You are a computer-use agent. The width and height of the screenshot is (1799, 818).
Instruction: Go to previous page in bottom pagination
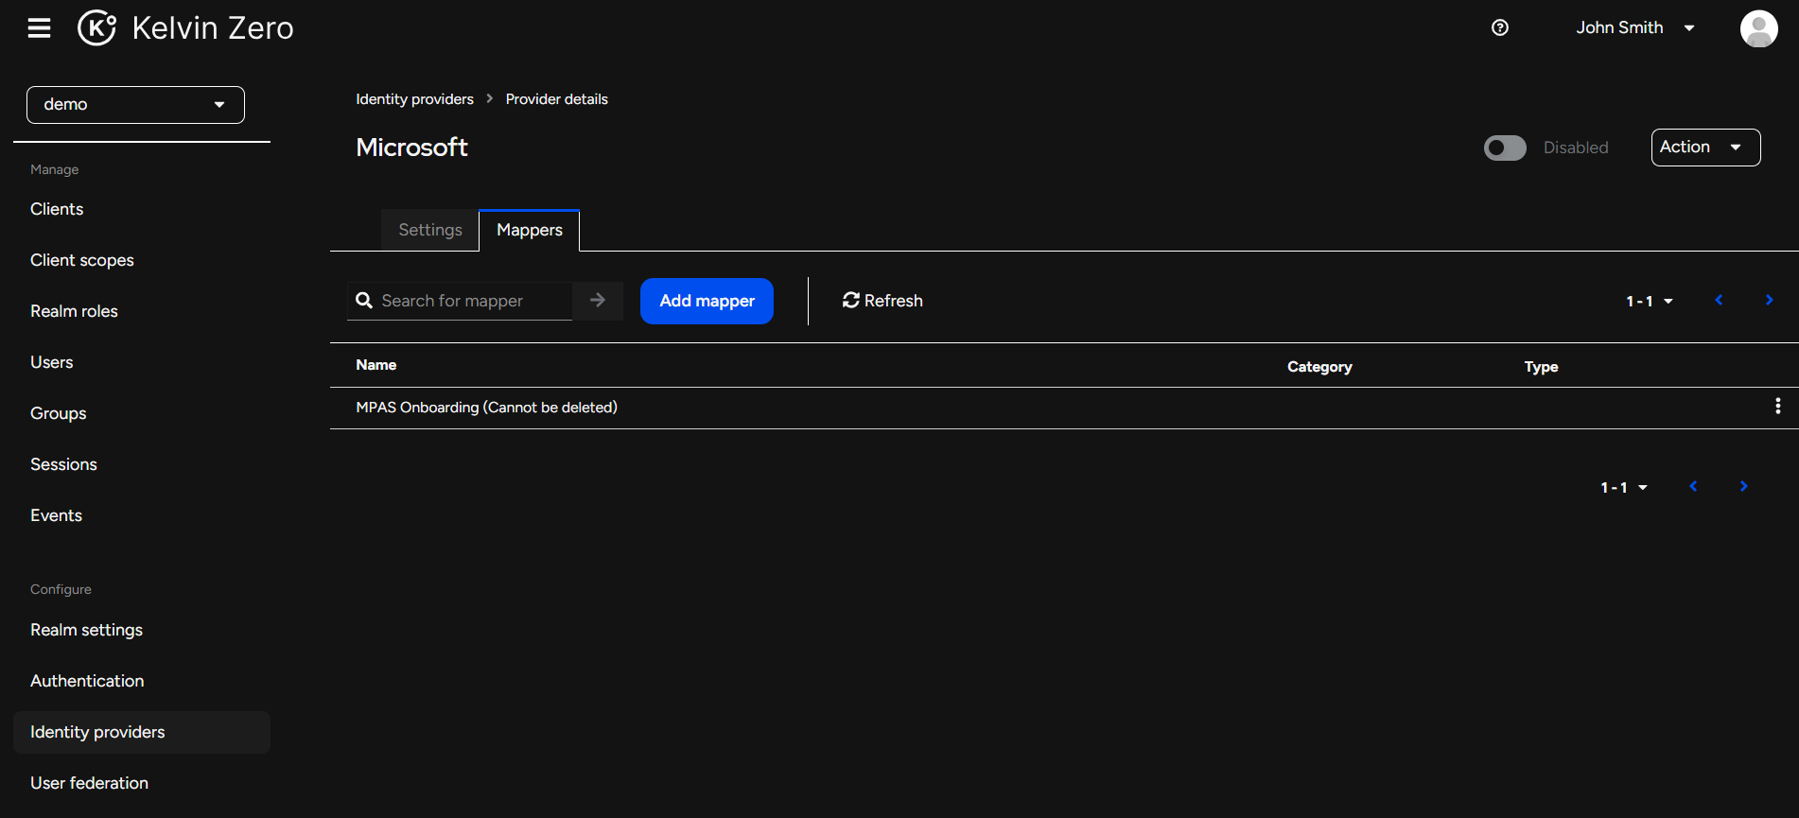click(x=1693, y=486)
